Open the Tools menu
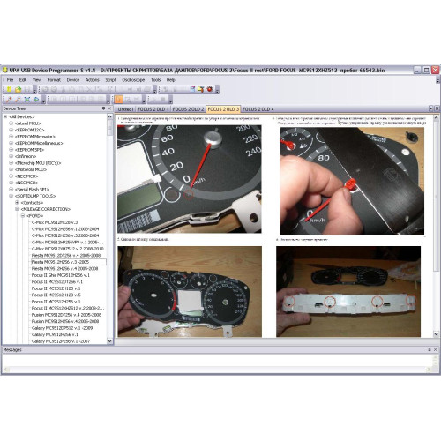This screenshot has height=441, width=441. [156, 80]
